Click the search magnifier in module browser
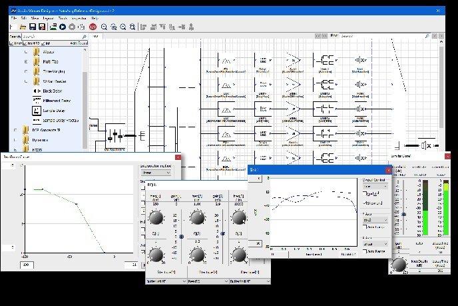 click(84, 37)
